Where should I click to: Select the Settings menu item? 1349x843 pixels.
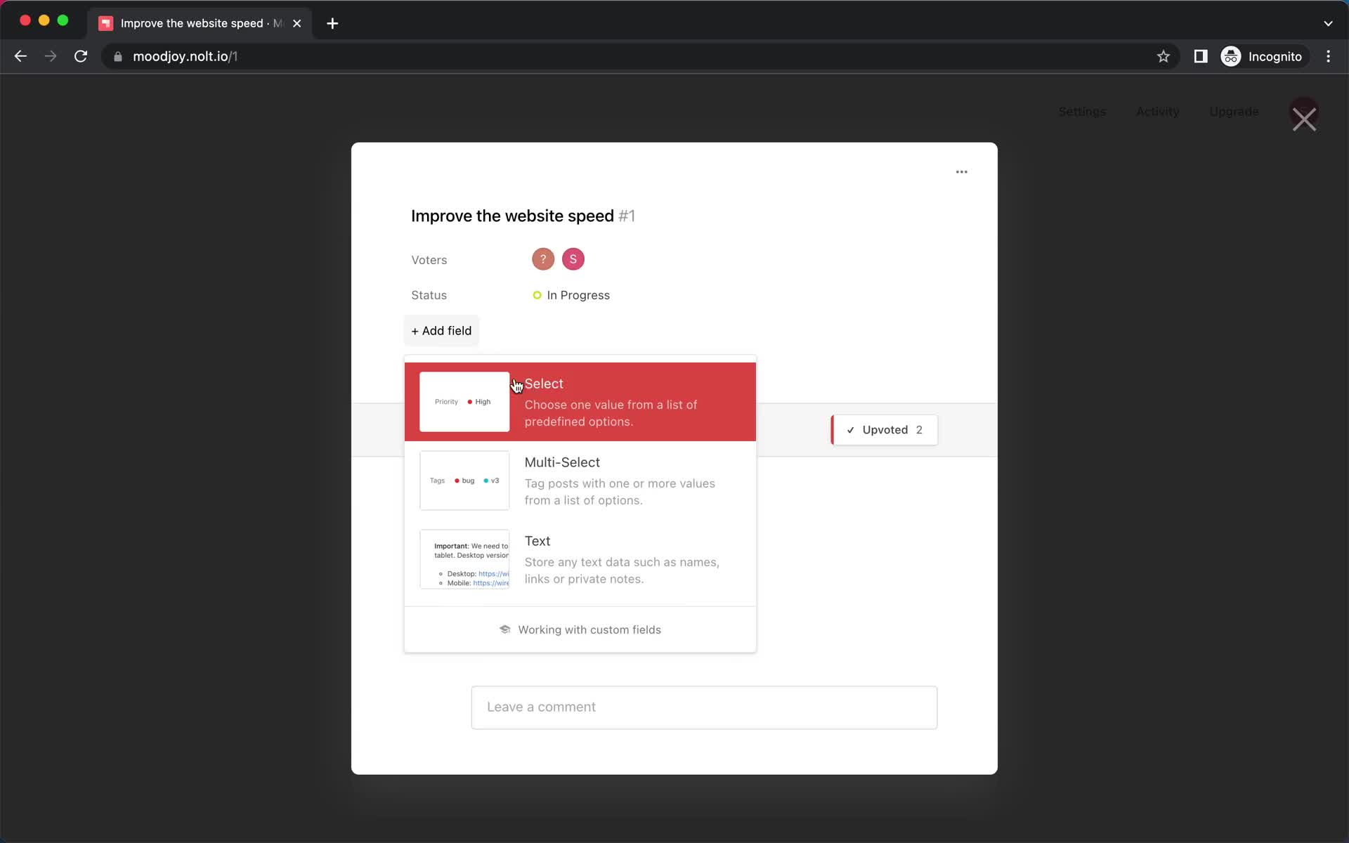point(1081,111)
